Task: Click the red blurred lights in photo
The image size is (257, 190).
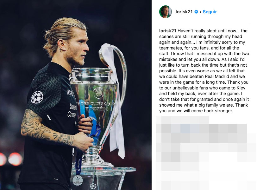Action: (11, 159)
